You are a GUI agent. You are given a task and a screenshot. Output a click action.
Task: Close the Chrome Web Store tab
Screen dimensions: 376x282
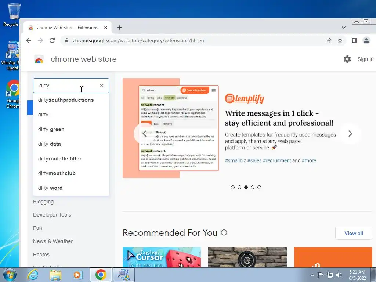(x=105, y=28)
